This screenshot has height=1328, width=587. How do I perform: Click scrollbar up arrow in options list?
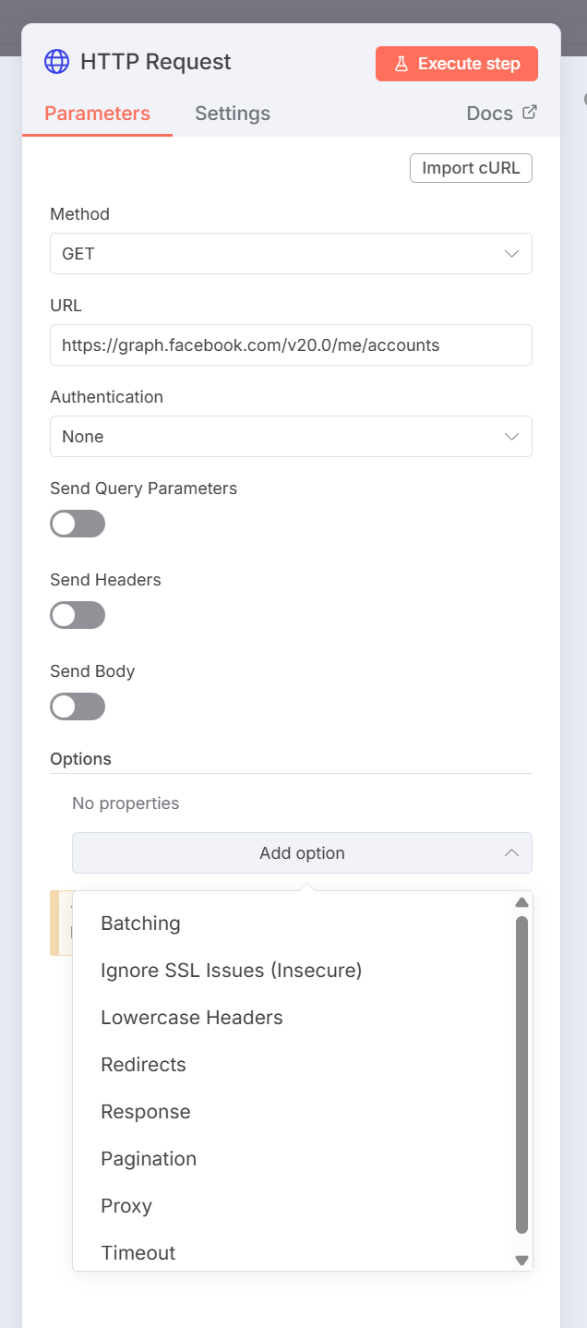pyautogui.click(x=521, y=902)
